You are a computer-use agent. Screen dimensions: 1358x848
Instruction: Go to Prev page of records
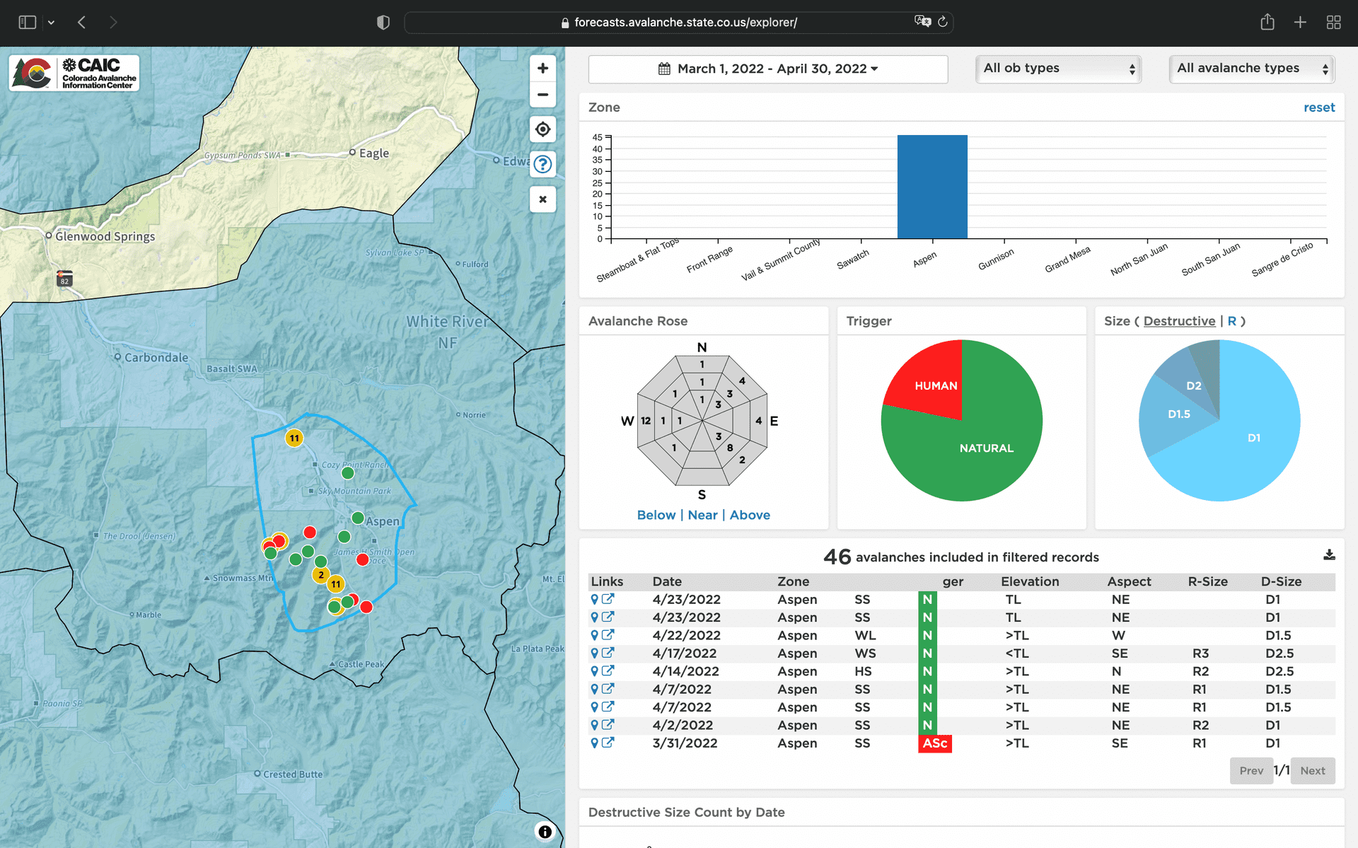tap(1250, 771)
